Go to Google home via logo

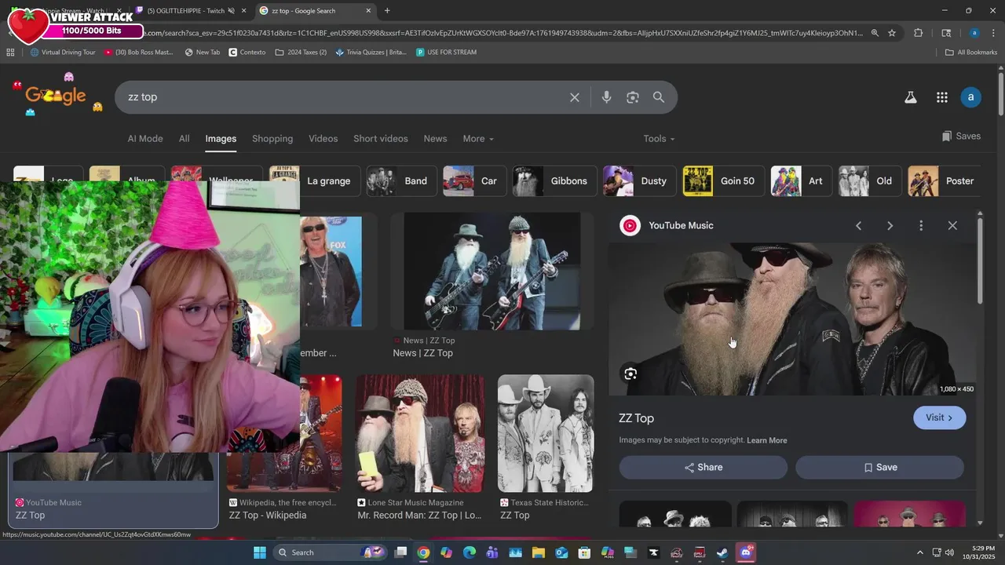coord(56,96)
